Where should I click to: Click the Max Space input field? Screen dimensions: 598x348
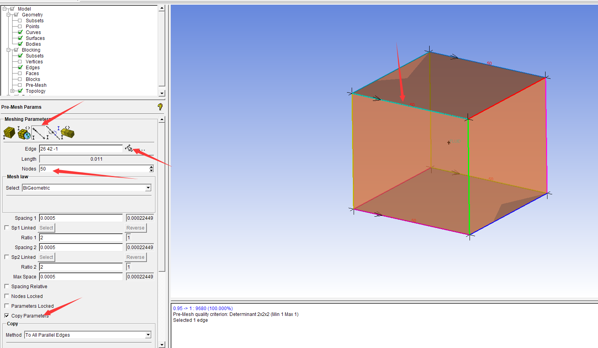81,277
